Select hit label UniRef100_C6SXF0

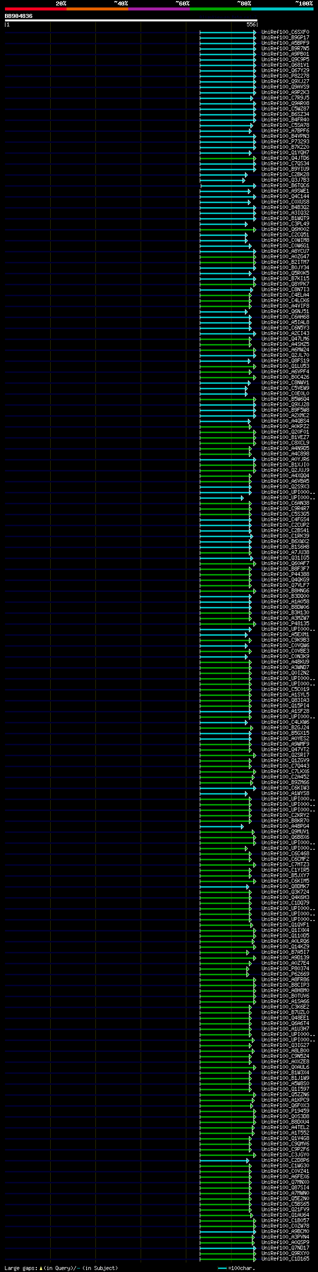coord(285,32)
